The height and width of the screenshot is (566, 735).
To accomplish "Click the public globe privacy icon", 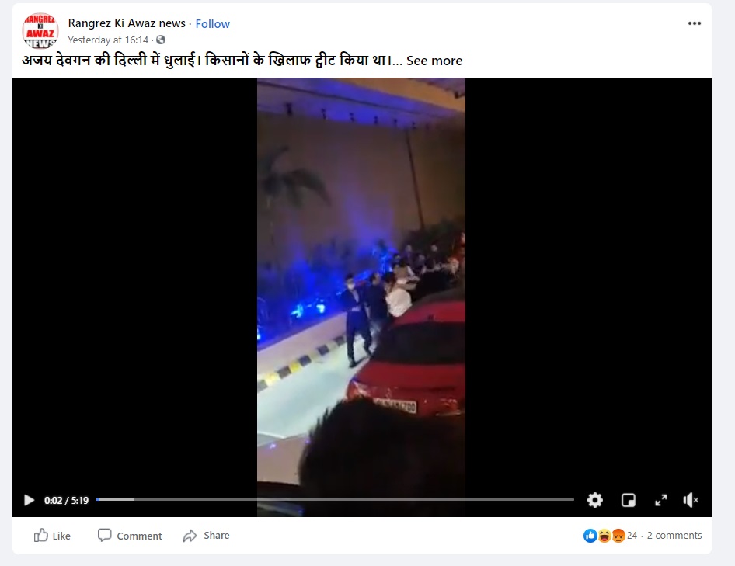I will [x=161, y=40].
